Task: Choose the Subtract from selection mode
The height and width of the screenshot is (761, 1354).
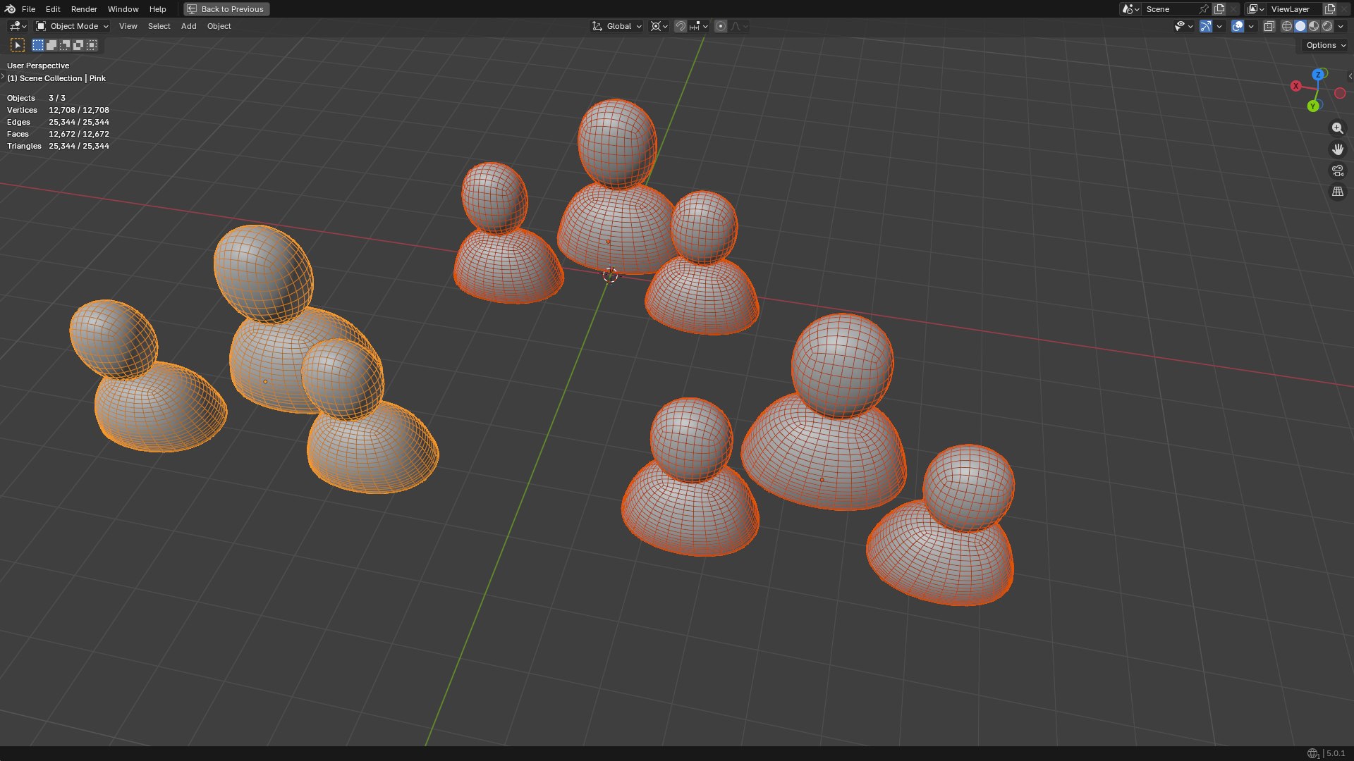Action: [x=65, y=45]
